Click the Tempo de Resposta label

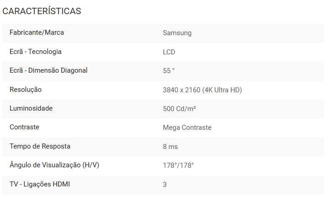[x=40, y=146]
